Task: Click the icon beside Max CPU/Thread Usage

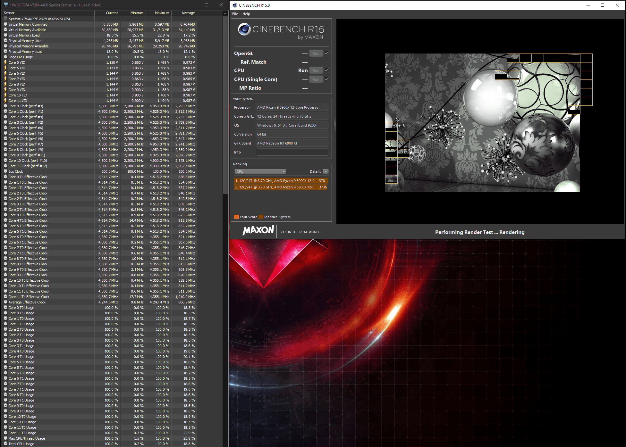Action: (x=5, y=438)
